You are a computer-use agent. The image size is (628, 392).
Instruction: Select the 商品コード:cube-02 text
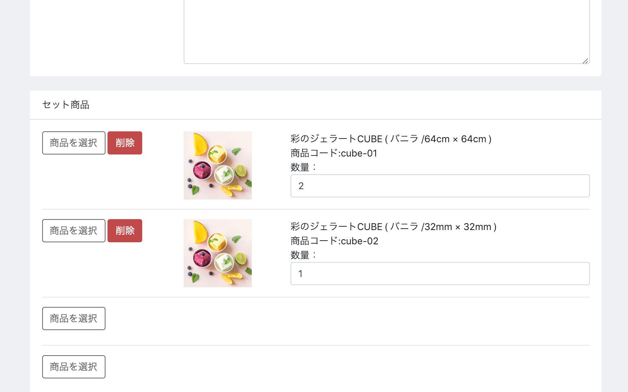coord(334,241)
